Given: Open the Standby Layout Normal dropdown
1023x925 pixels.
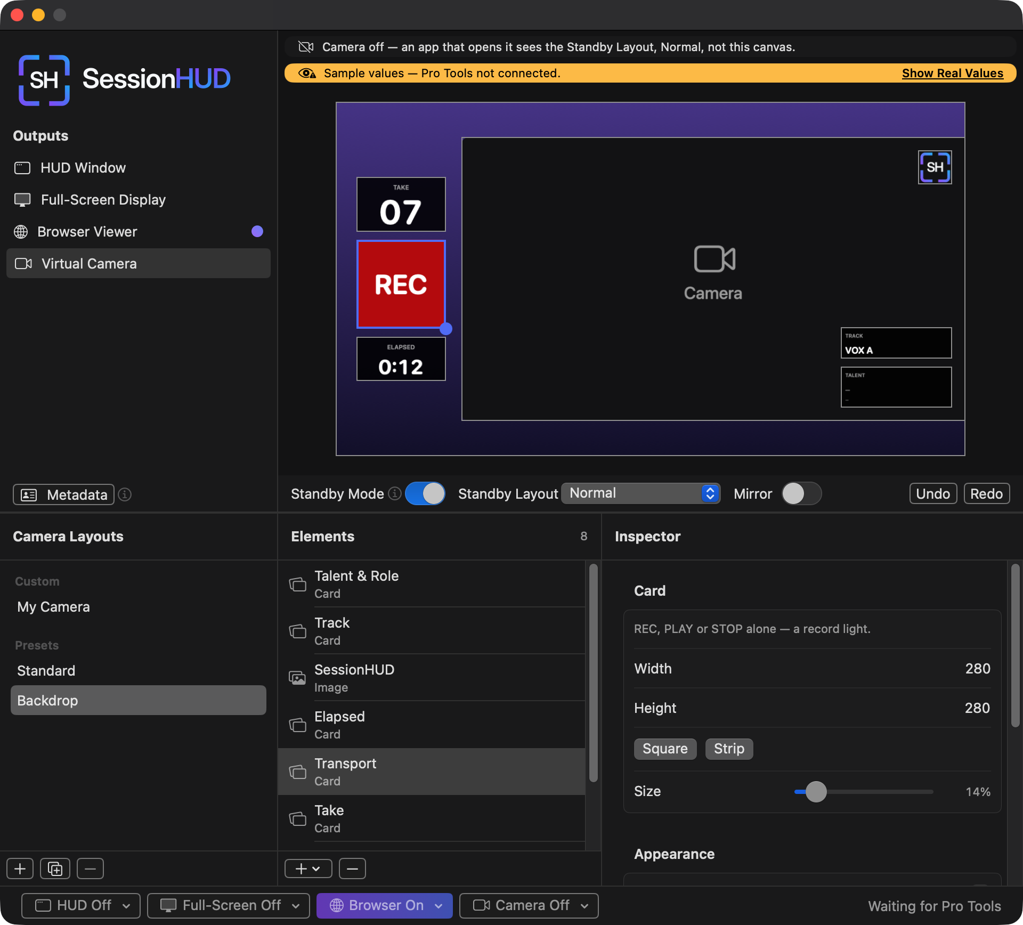Looking at the screenshot, I should coord(641,493).
